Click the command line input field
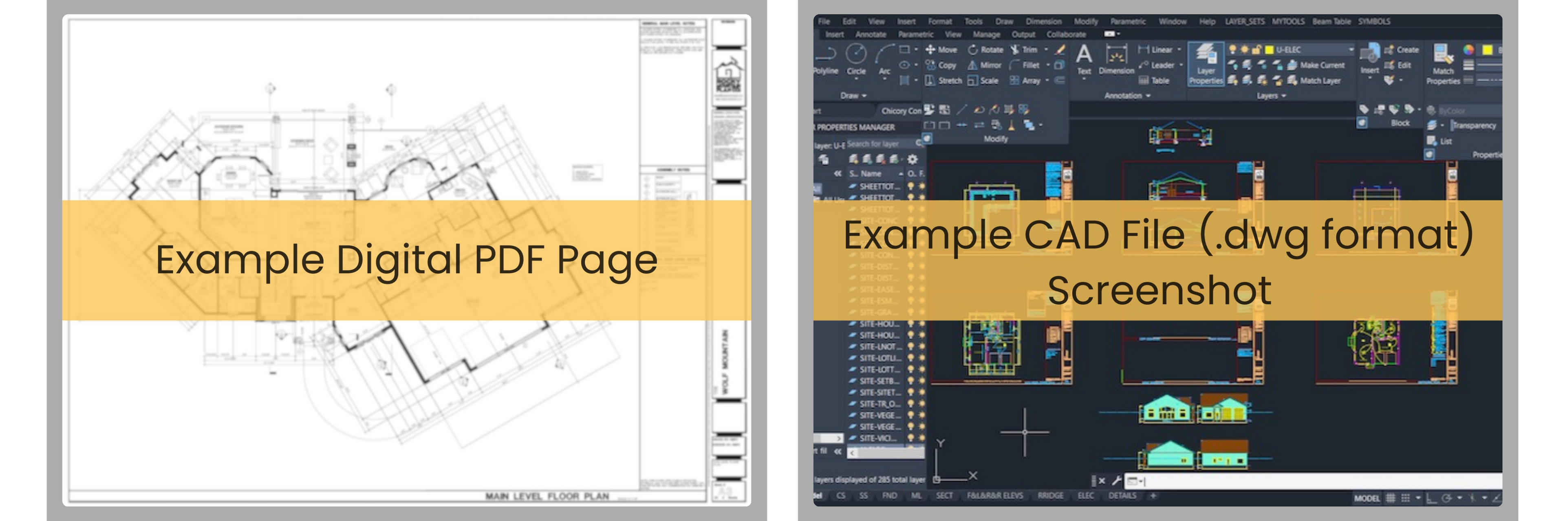 click(x=1314, y=481)
